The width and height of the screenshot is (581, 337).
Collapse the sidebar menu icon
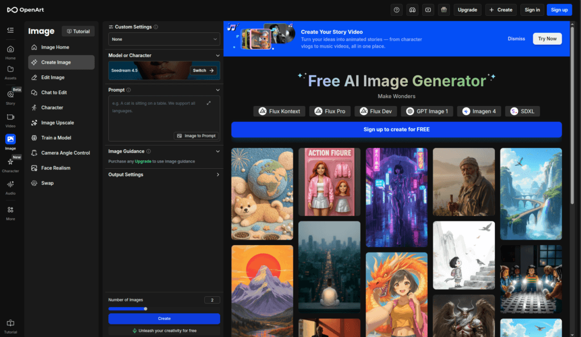coord(10,30)
